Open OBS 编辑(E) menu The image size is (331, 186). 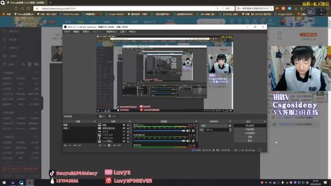77,32
